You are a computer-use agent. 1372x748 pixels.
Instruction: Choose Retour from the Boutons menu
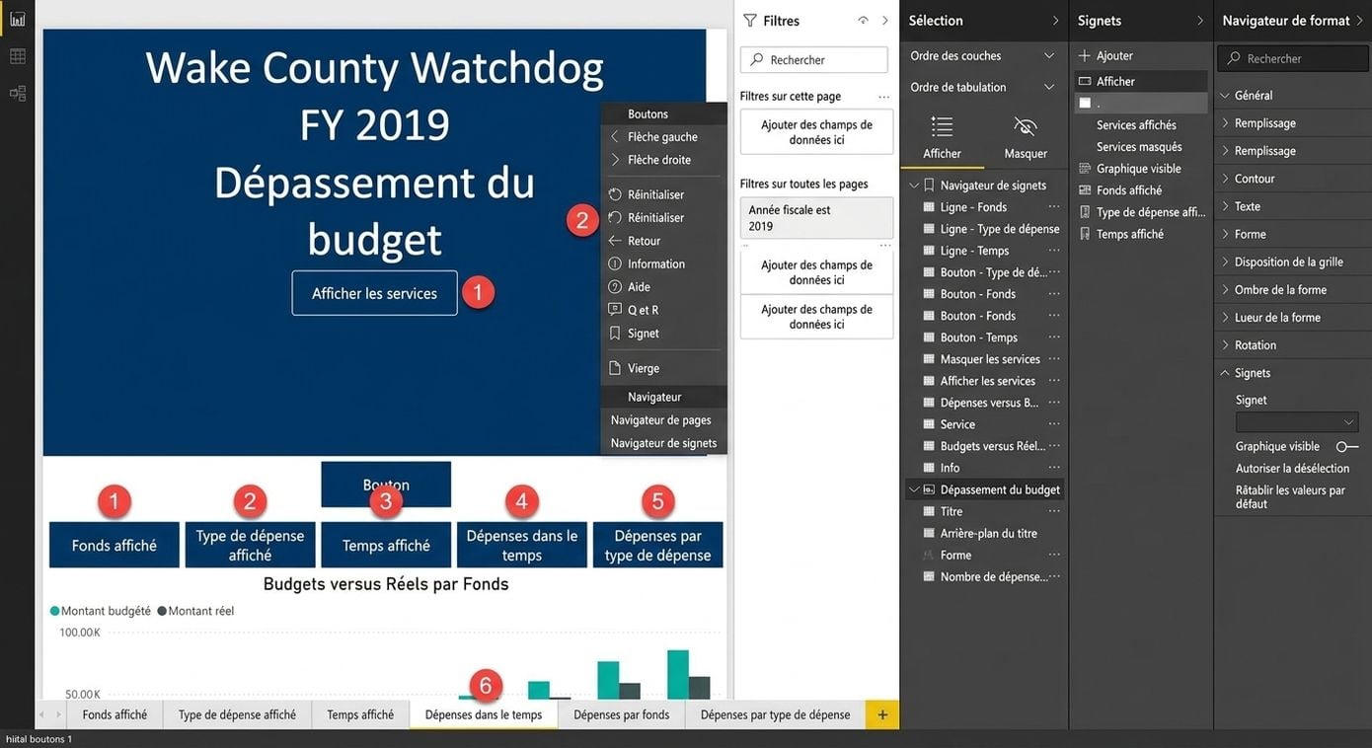coord(663,241)
